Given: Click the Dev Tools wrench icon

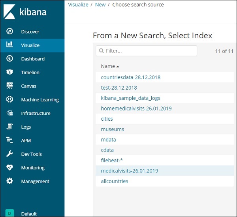Looking at the screenshot, I should tap(10, 154).
